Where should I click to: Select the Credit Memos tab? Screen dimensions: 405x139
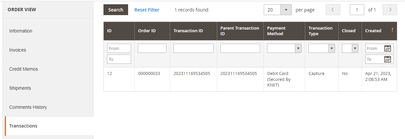pos(23,69)
